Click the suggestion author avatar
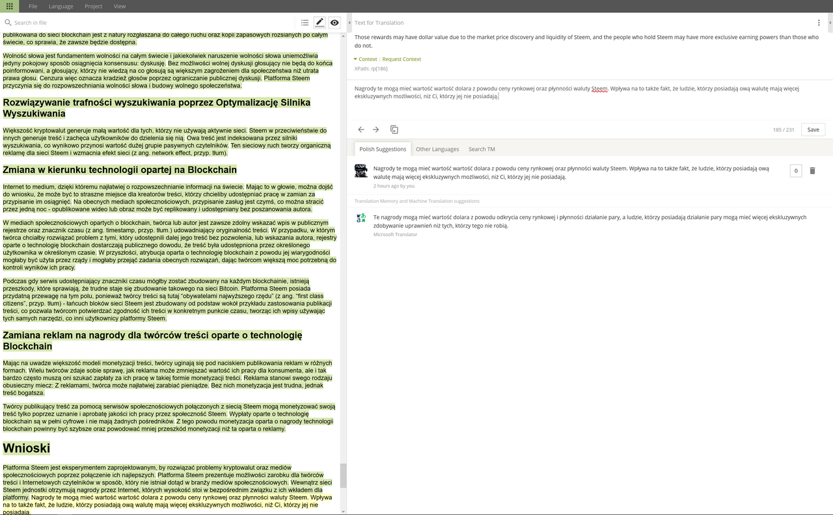 361,171
